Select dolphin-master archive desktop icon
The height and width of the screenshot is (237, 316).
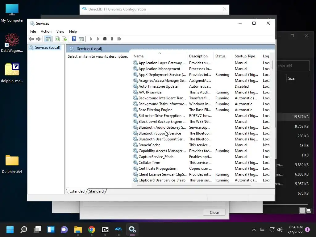point(12,73)
